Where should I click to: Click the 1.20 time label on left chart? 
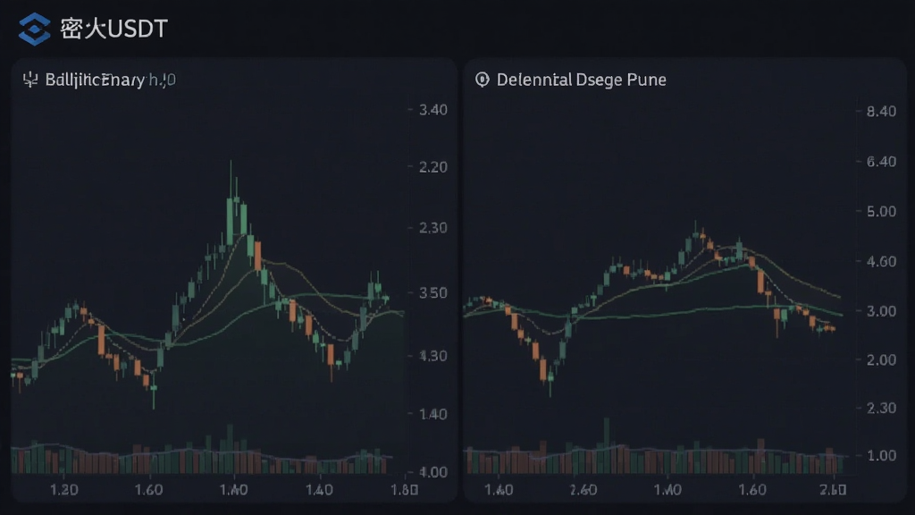tap(63, 489)
